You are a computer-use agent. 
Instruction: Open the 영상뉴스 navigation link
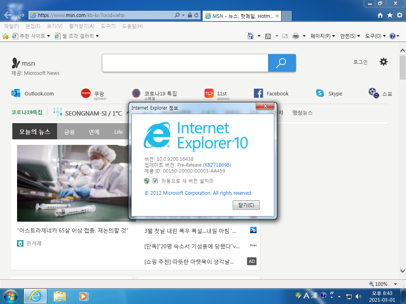tap(302, 113)
